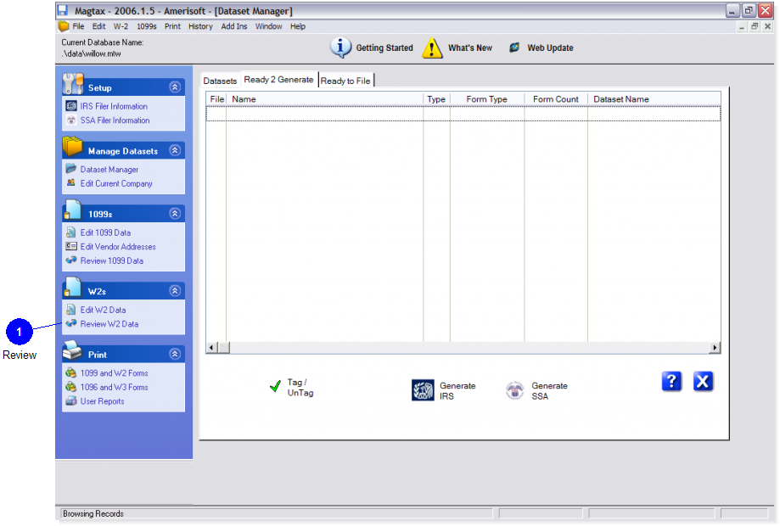Click the horizontal scrollbar right arrow
Screen dimensions: 780x526
click(715, 347)
